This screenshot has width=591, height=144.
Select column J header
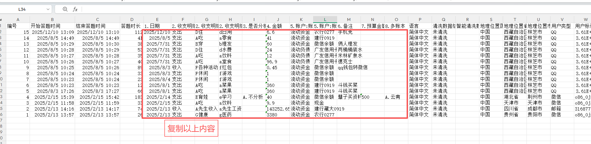(278, 20)
